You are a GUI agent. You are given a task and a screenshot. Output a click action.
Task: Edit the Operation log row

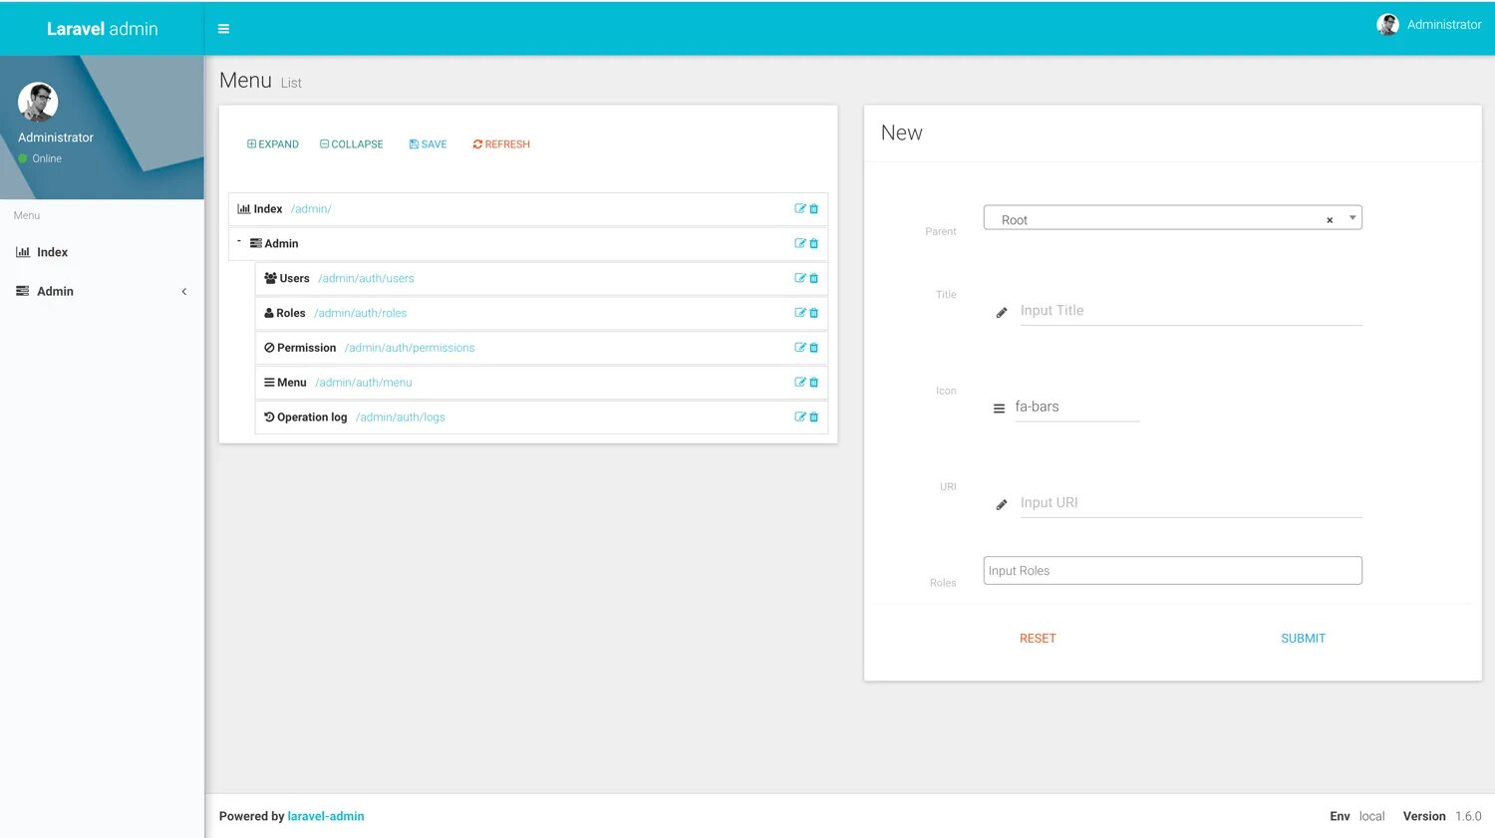click(x=799, y=418)
